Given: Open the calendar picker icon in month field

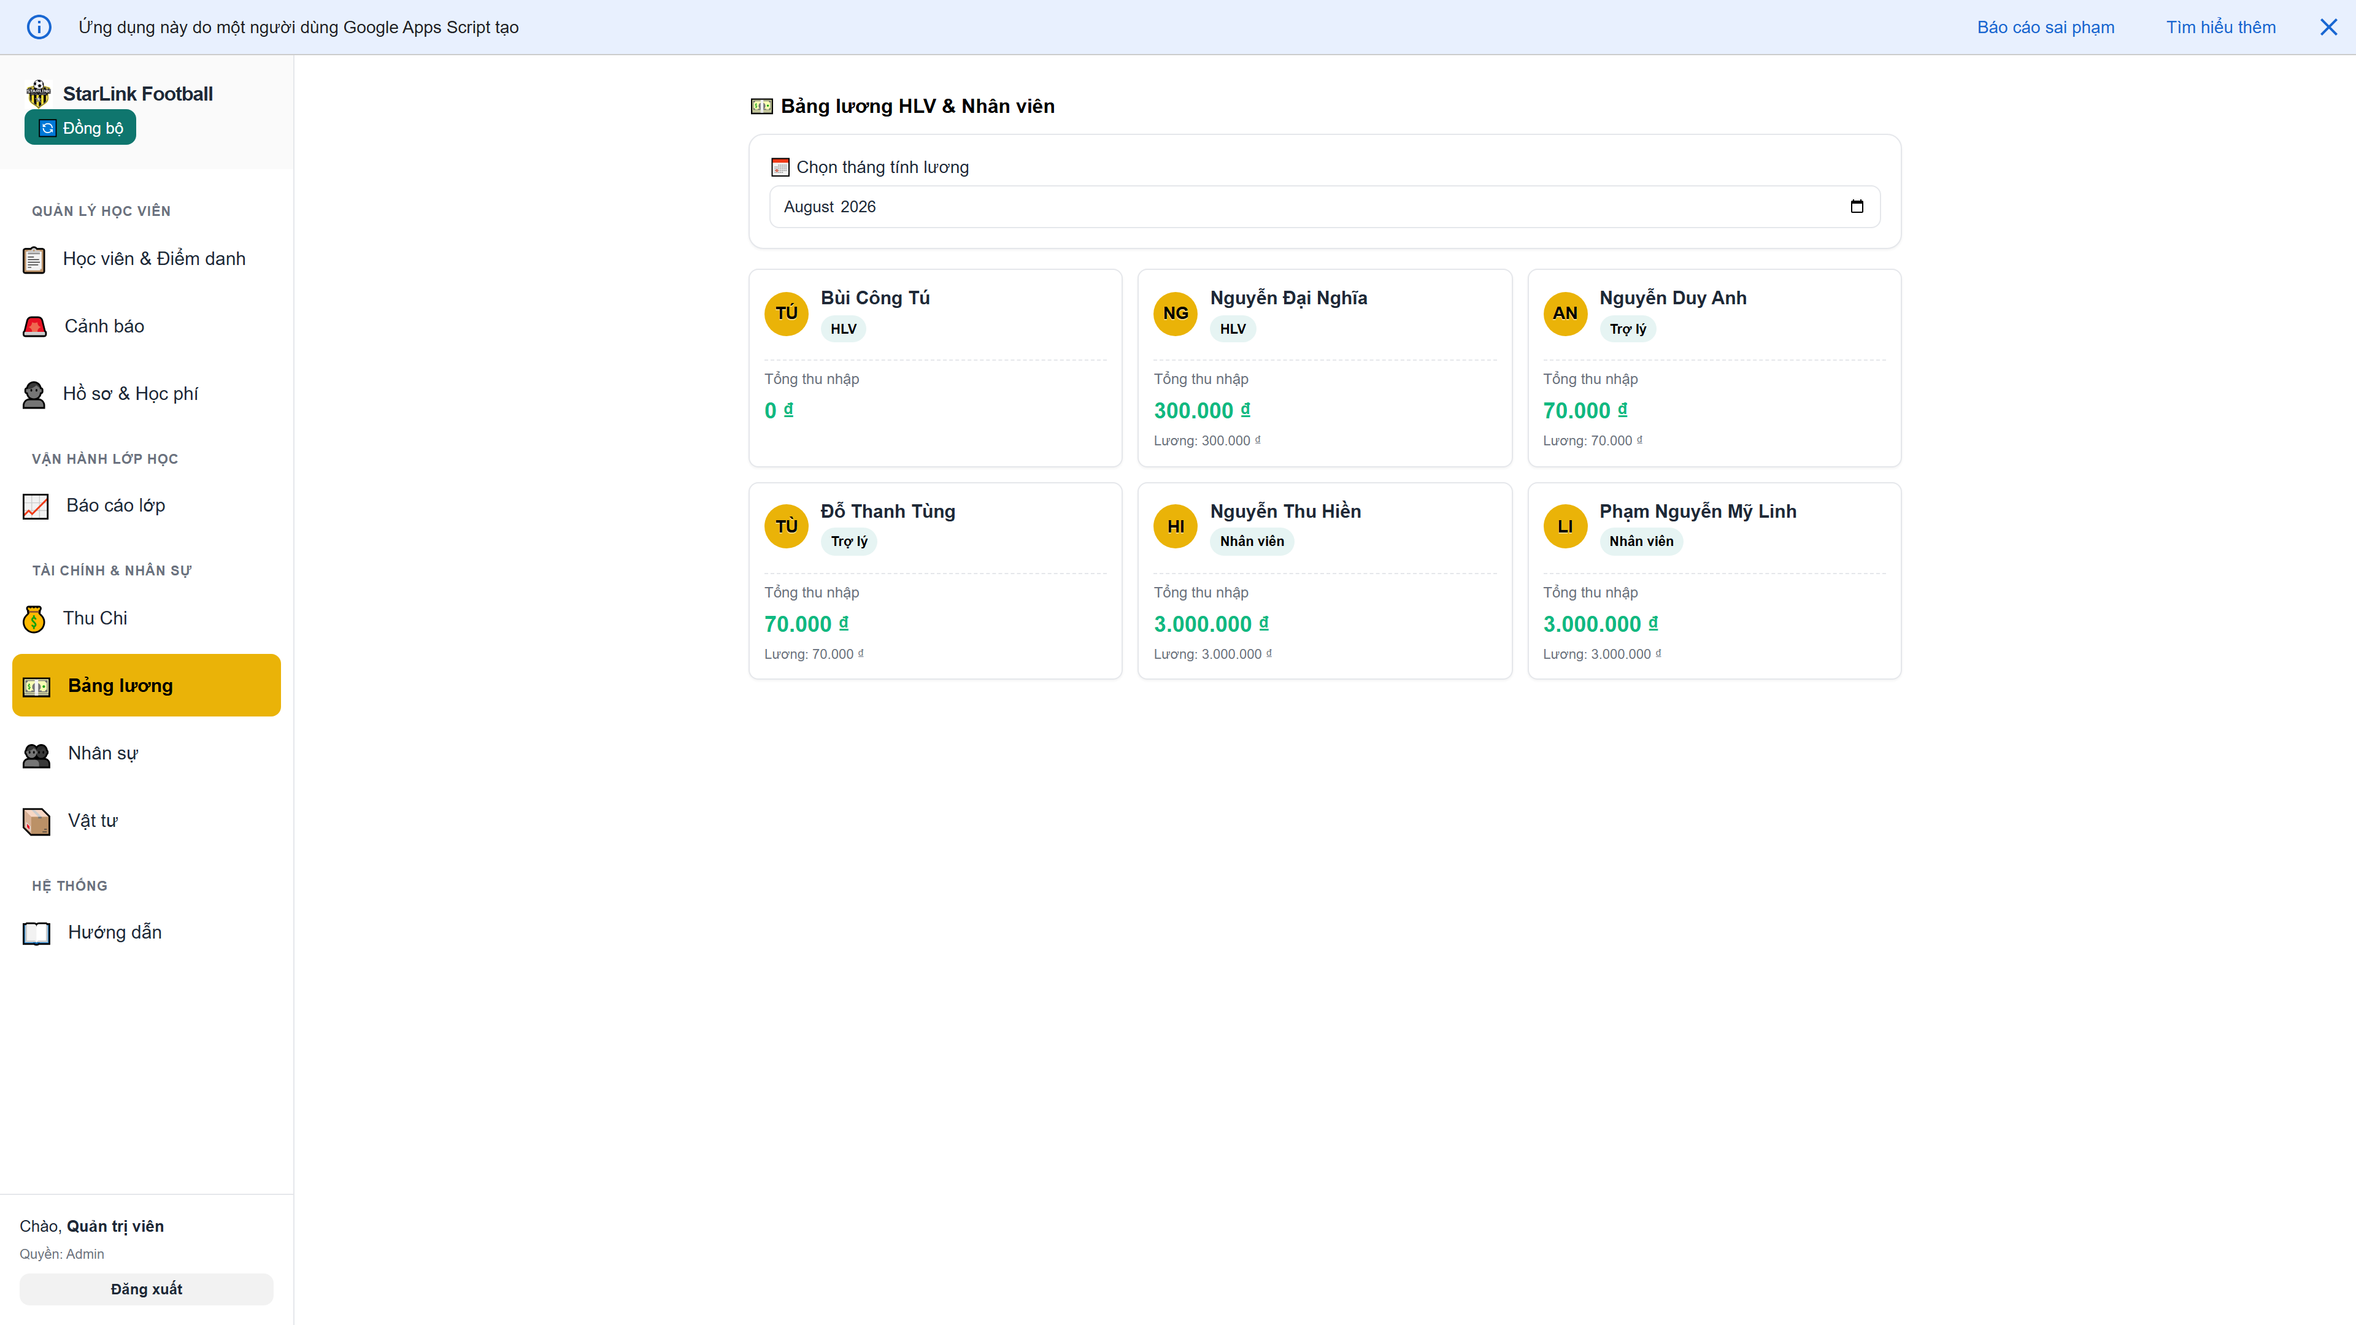Looking at the screenshot, I should tap(1857, 207).
